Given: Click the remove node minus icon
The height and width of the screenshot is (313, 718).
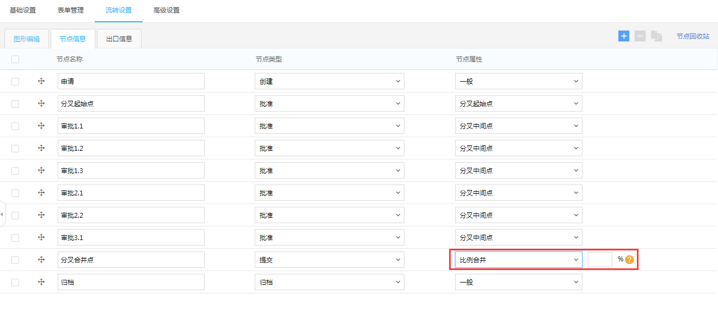Looking at the screenshot, I should click(x=640, y=36).
